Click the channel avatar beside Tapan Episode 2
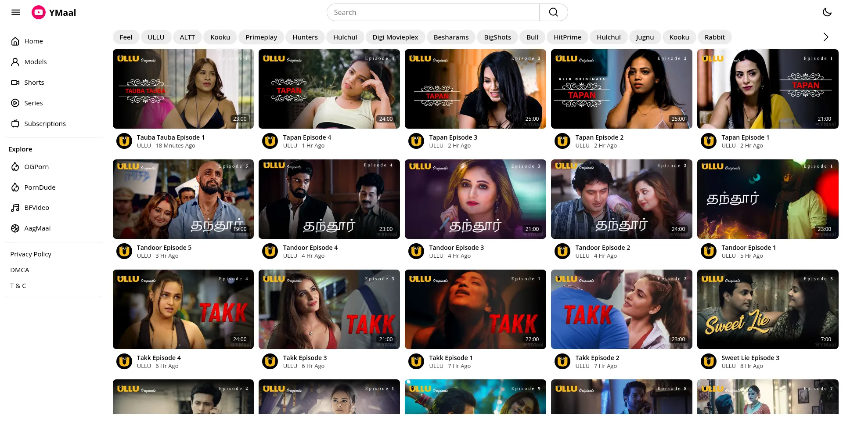 click(x=562, y=141)
